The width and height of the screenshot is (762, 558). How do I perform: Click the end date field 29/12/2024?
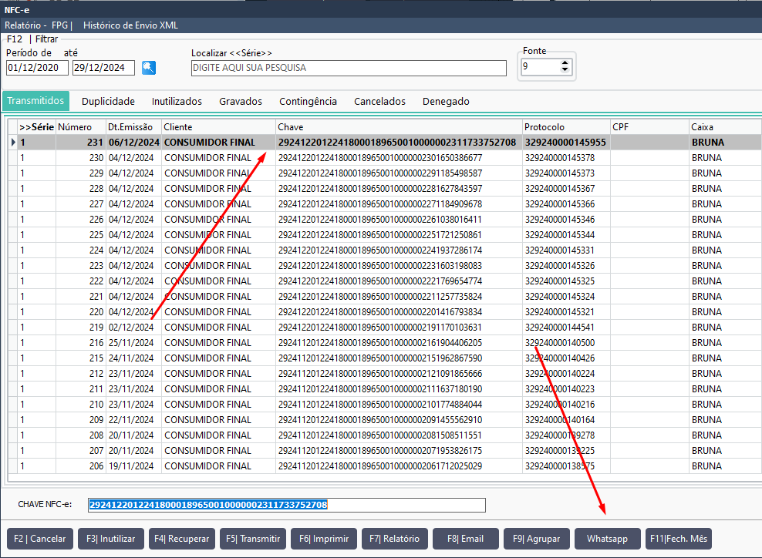(103, 68)
